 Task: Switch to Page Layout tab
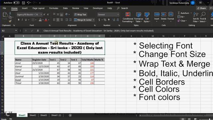pos(39,8)
